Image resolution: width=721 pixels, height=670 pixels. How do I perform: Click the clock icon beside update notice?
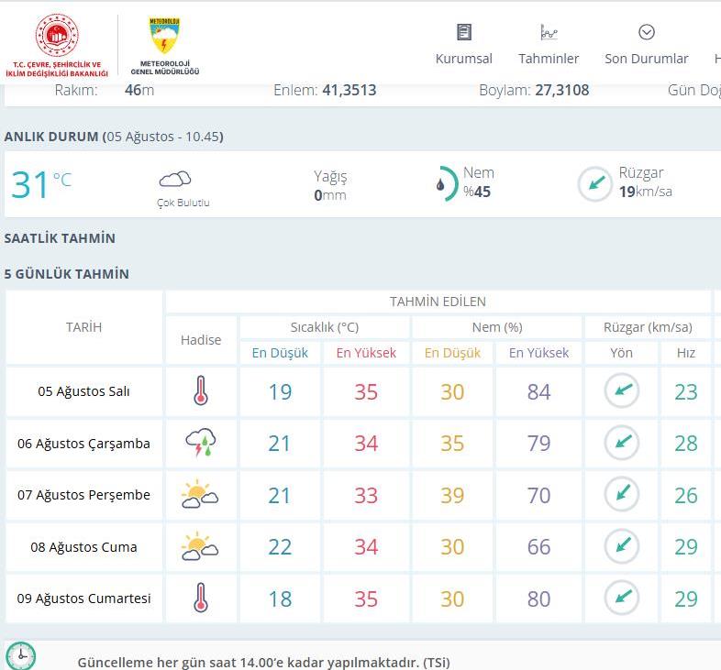pyautogui.click(x=20, y=656)
